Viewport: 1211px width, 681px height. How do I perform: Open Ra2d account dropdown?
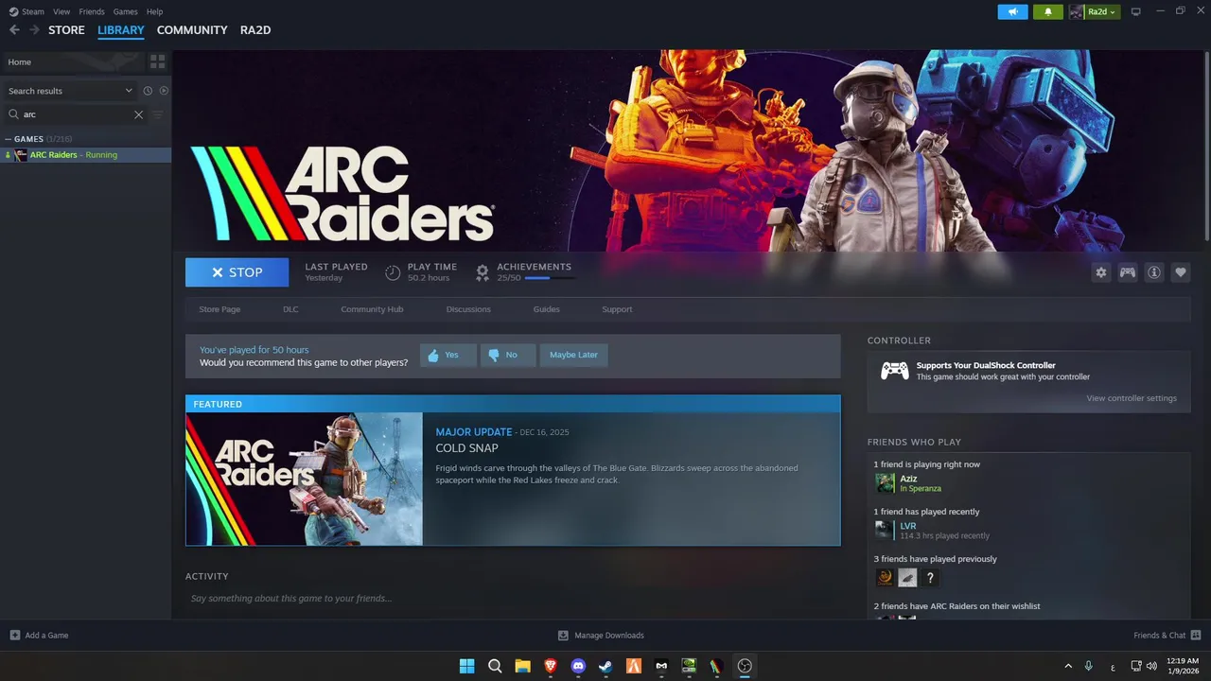click(x=1095, y=11)
